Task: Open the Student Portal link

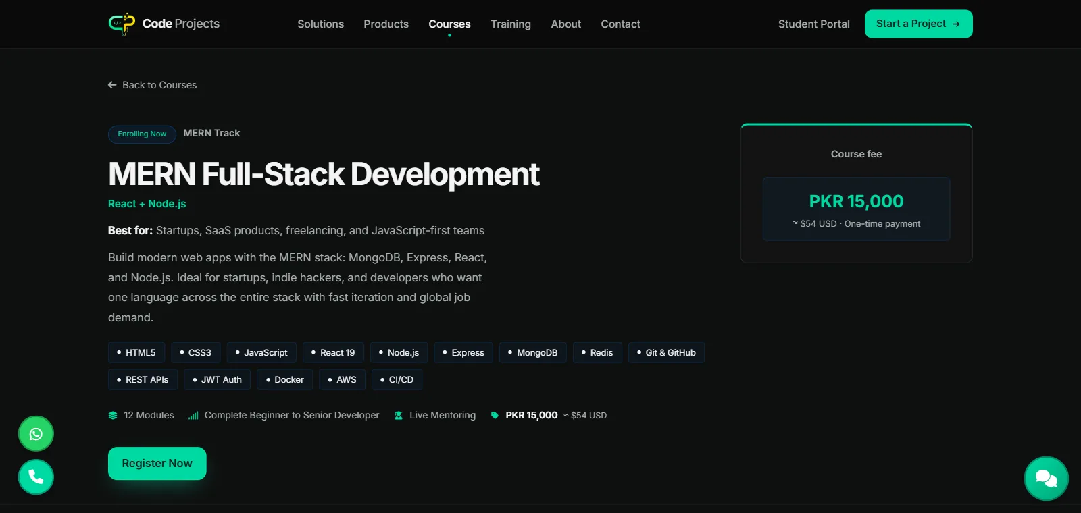Action: pyautogui.click(x=813, y=24)
